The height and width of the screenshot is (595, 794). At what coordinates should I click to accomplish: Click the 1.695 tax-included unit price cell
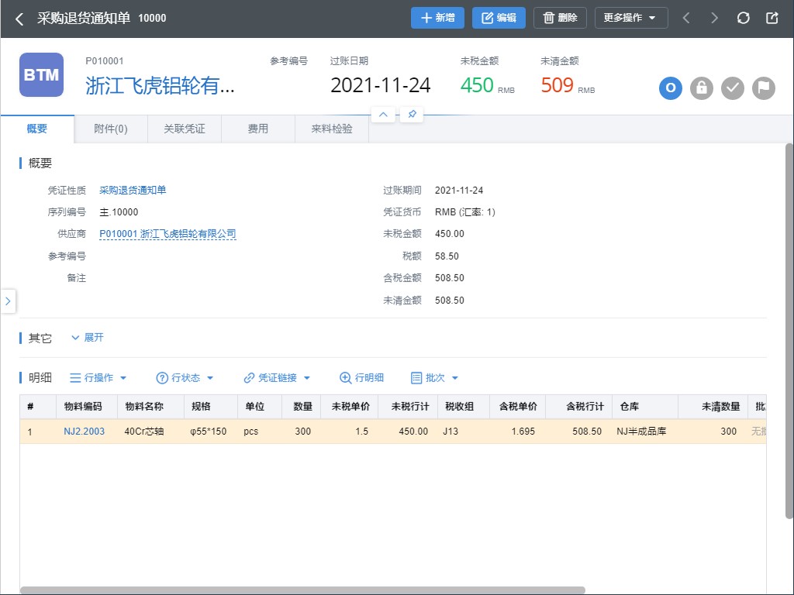coord(517,432)
